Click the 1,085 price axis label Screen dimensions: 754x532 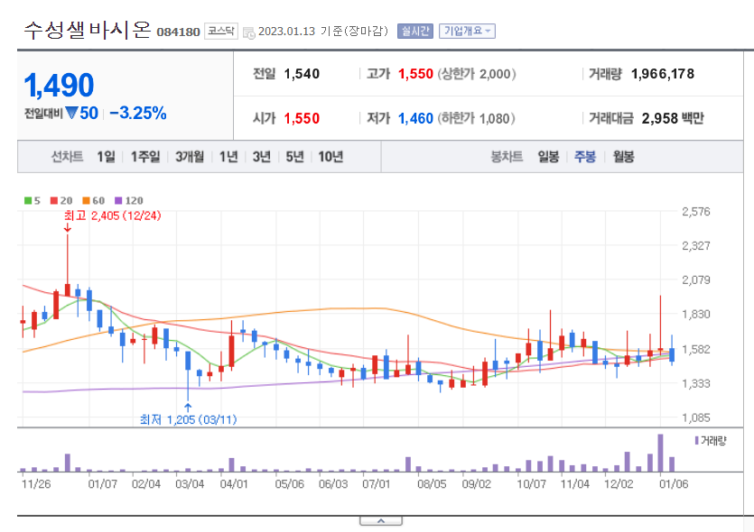[696, 417]
